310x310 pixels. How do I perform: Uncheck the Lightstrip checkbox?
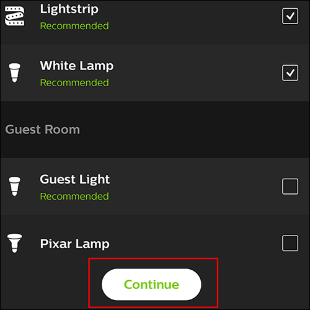[x=290, y=16]
